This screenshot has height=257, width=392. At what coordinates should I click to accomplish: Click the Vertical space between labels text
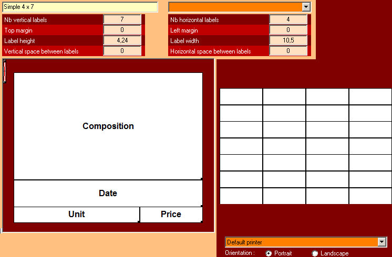coord(42,51)
